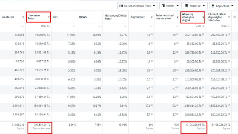
Task: Click the ROAS value 7,44%
Action: [x=98, y=88]
